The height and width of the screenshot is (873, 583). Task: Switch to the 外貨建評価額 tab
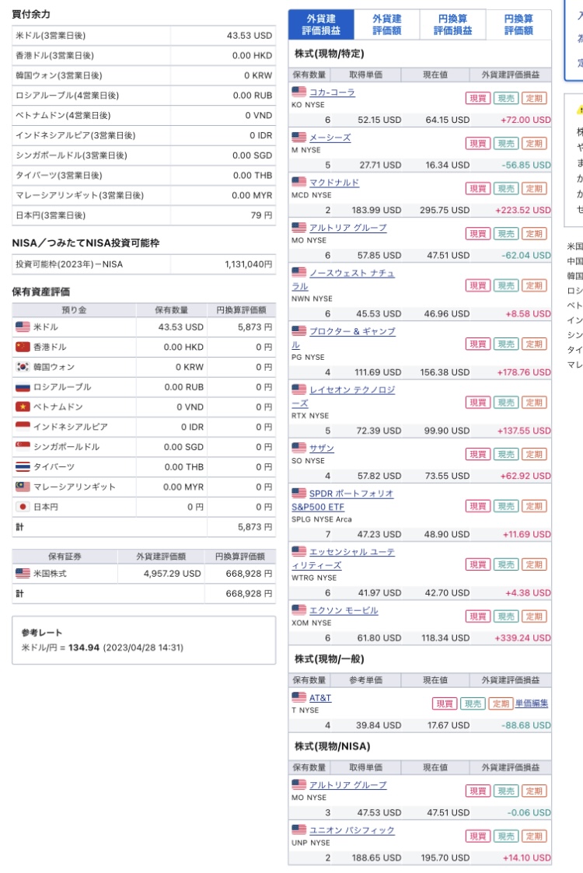coord(386,25)
